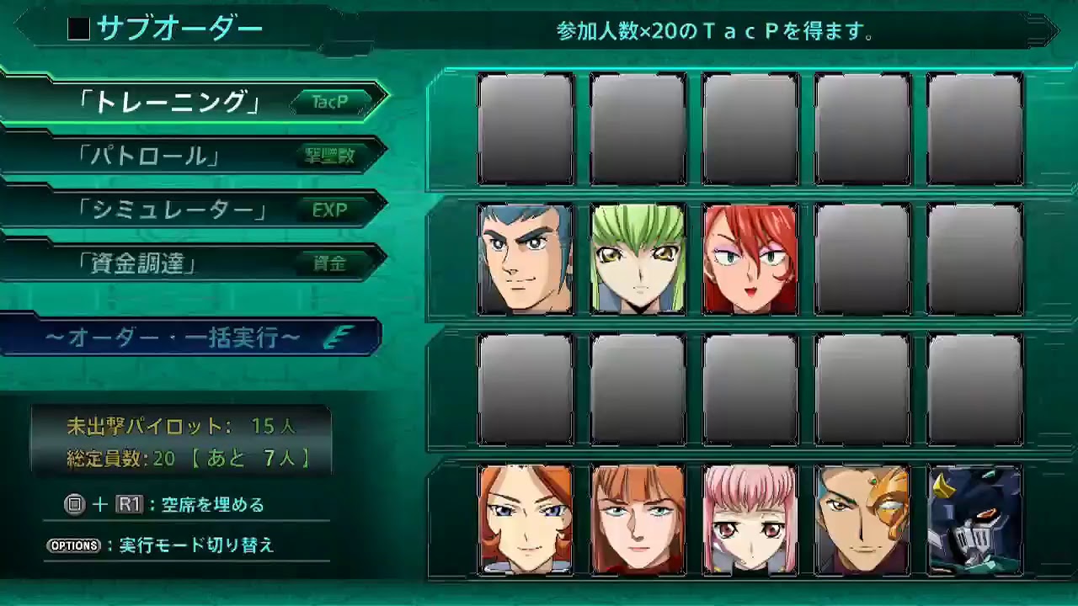Select the green-haired girl pilot portrait
This screenshot has height=606, width=1078.
638,259
